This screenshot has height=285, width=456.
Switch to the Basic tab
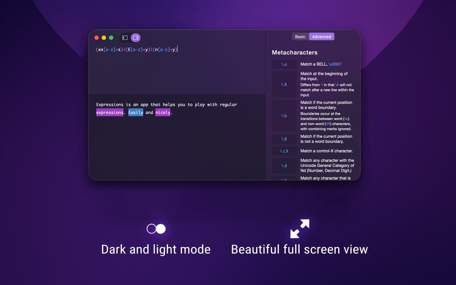300,36
